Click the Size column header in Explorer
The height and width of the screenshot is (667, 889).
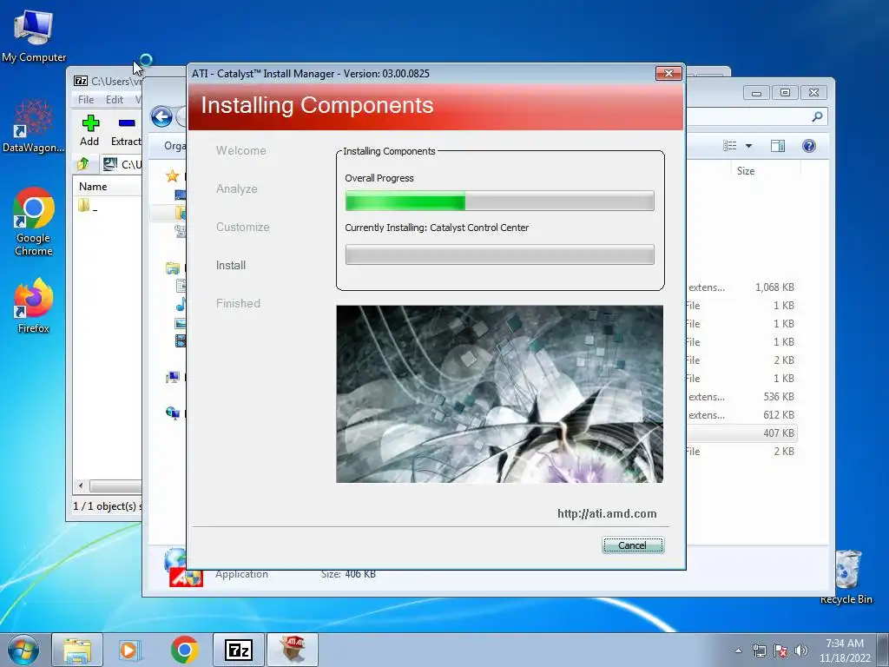point(746,171)
